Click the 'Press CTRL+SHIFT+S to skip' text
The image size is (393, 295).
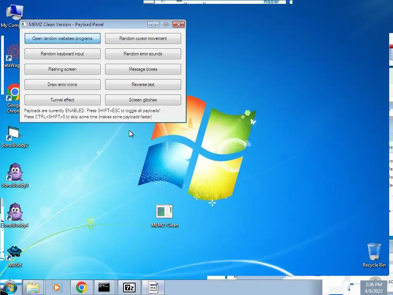coord(88,117)
